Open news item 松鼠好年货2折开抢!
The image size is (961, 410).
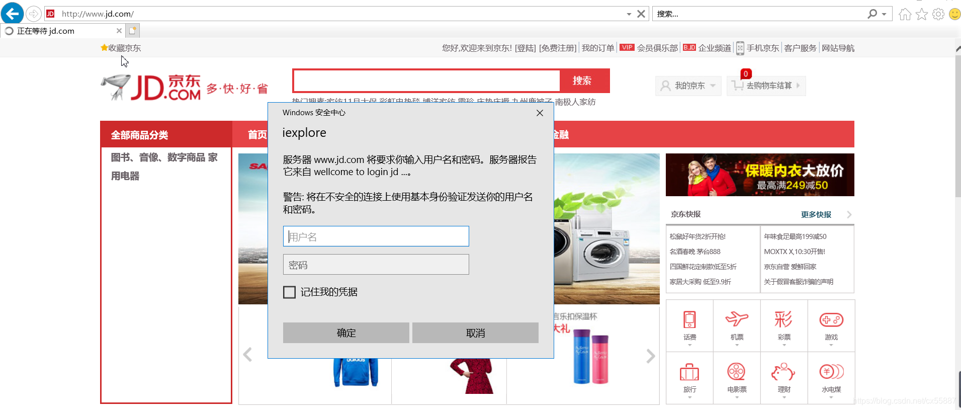coord(697,236)
